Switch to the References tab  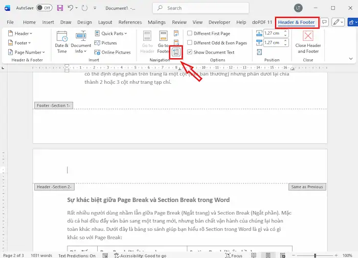click(130, 22)
